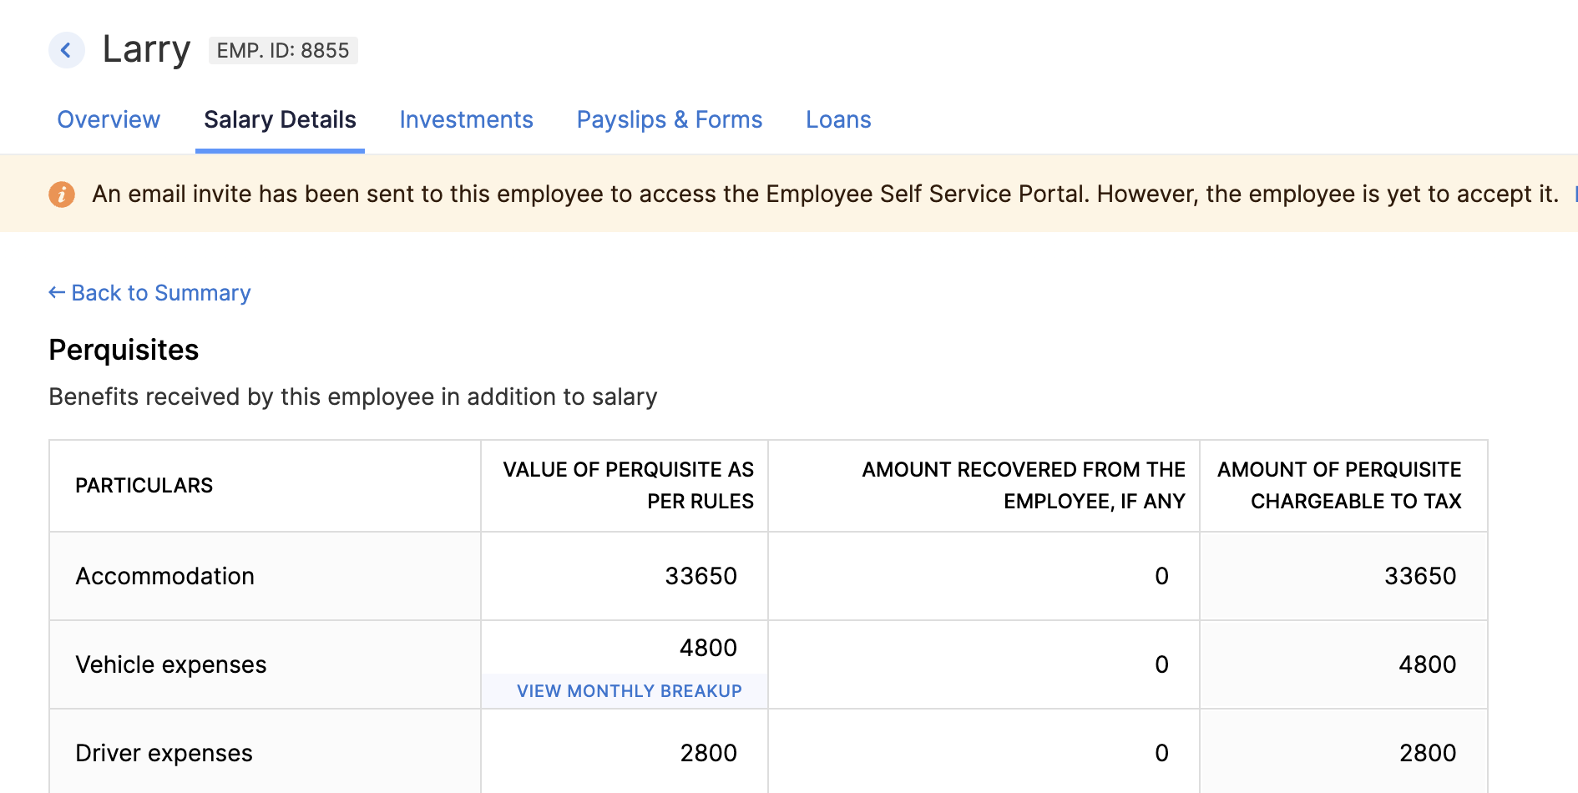Click the Value of Perquisite As Per Rules header
The width and height of the screenshot is (1578, 793).
pyautogui.click(x=628, y=486)
